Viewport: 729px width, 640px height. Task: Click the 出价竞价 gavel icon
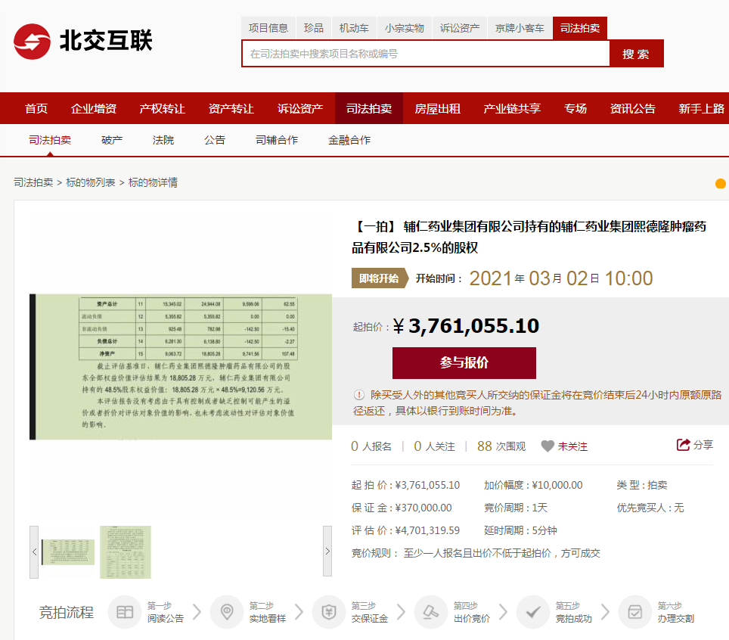click(x=431, y=612)
